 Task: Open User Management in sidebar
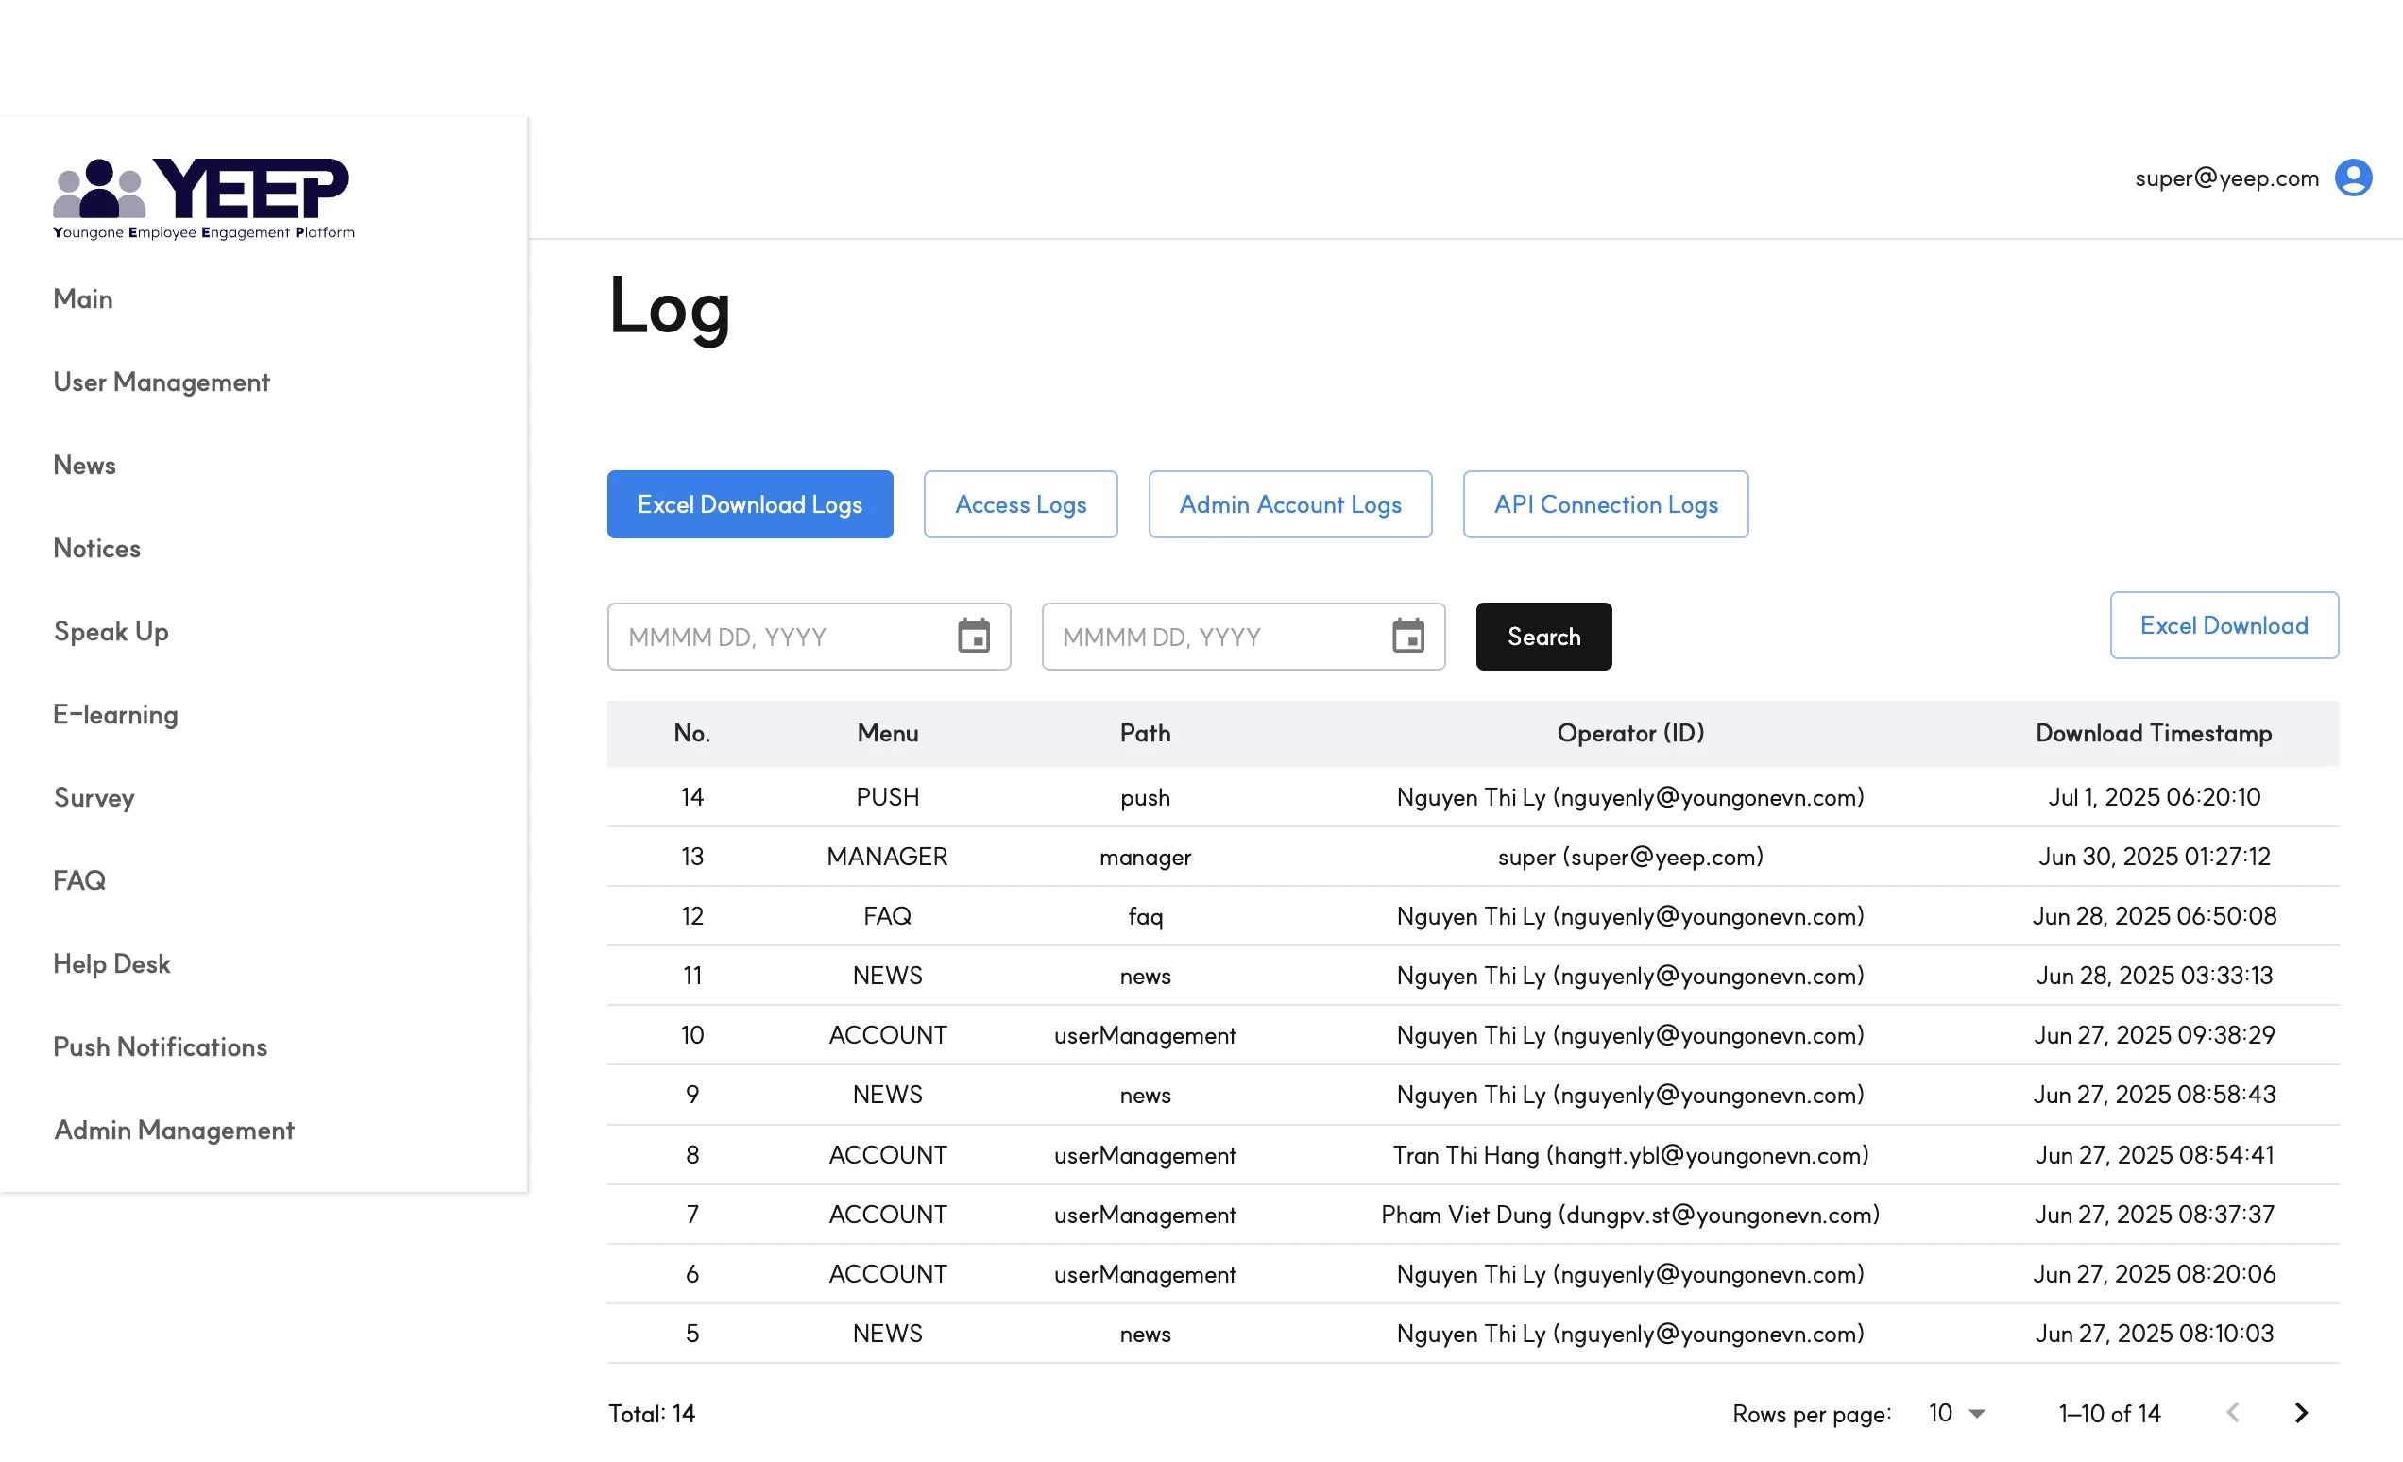point(161,382)
